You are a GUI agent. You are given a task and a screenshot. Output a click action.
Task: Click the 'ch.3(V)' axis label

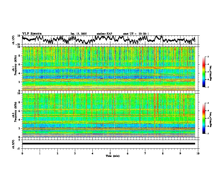tap(14, 144)
